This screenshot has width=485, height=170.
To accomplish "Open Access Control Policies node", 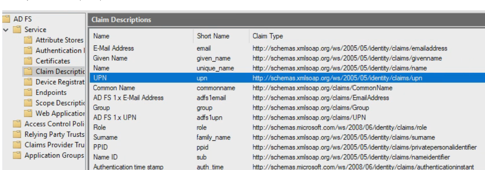I will click(54, 124).
